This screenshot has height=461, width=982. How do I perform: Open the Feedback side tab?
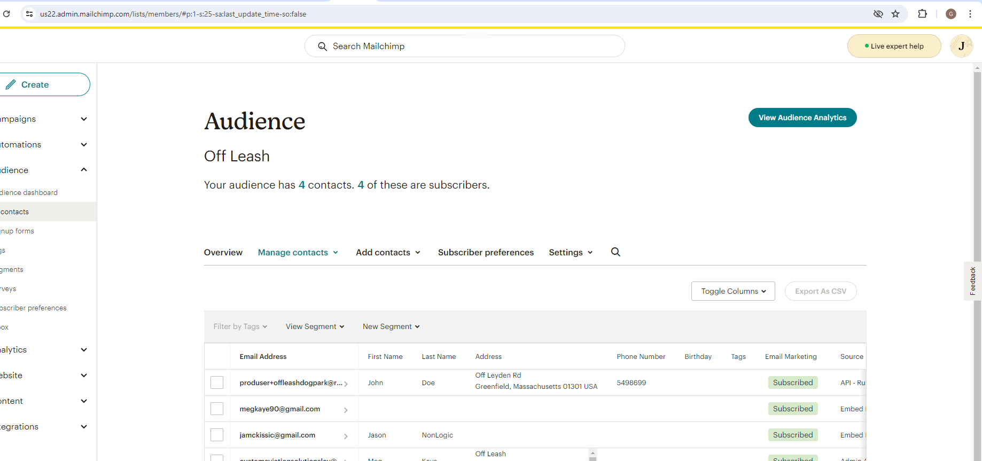pos(972,281)
